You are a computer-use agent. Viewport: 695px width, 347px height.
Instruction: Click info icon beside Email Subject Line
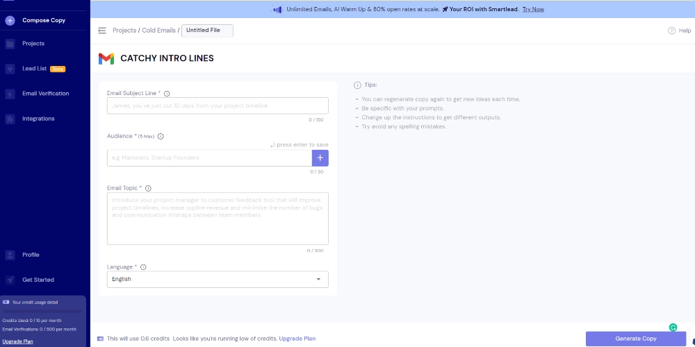(x=167, y=94)
